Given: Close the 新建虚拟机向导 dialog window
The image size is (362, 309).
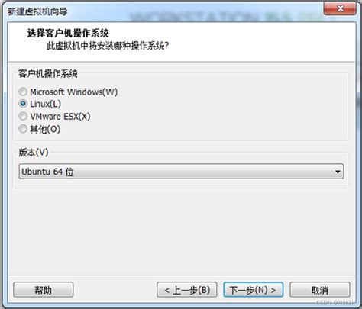Looking at the screenshot, I should click(340, 8).
